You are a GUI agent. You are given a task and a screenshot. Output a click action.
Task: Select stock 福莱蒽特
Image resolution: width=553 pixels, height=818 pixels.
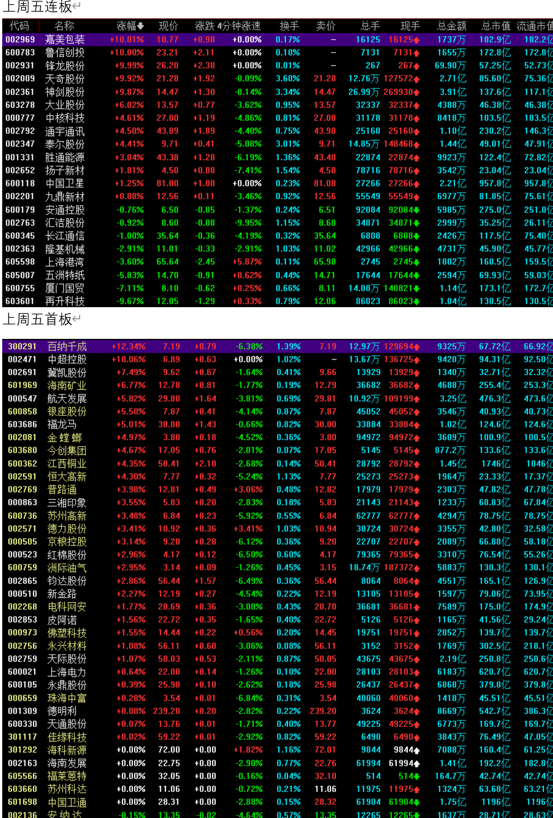[x=67, y=776]
